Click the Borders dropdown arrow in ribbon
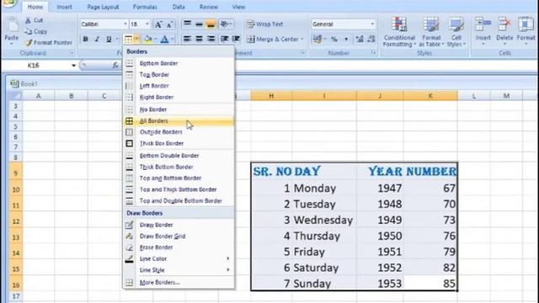The height and width of the screenshot is (303, 539). point(136,40)
